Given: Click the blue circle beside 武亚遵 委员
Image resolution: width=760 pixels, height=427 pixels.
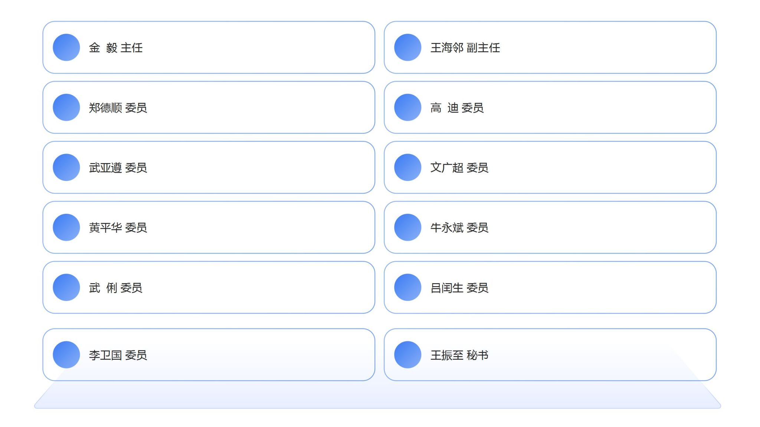Looking at the screenshot, I should pos(66,168).
